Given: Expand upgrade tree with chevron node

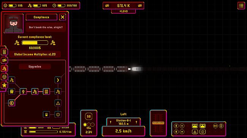Looking at the screenshot, I should coord(58,80).
